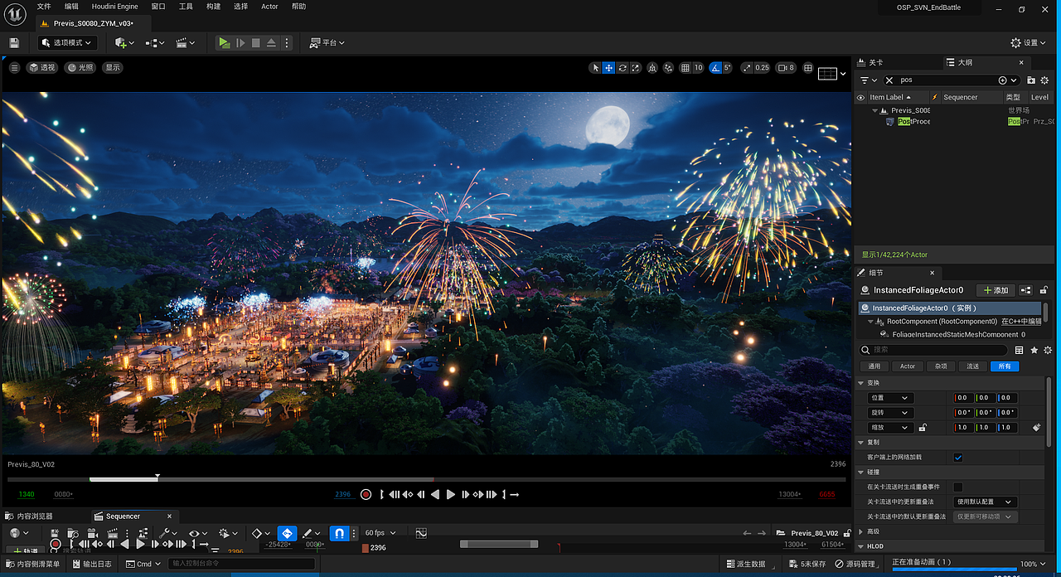This screenshot has width=1061, height=577.
Task: Collapse the 变换 Transform section
Action: [x=861, y=383]
